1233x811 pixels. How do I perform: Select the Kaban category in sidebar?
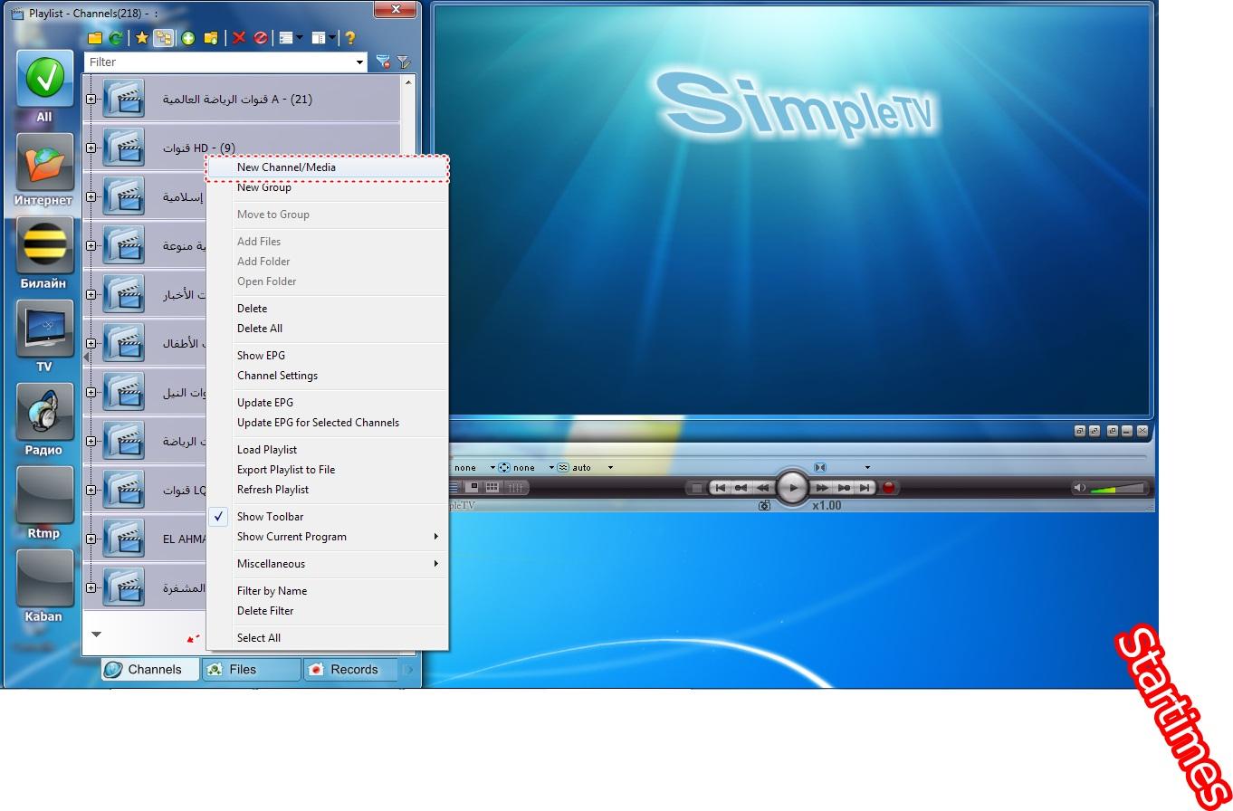43,587
